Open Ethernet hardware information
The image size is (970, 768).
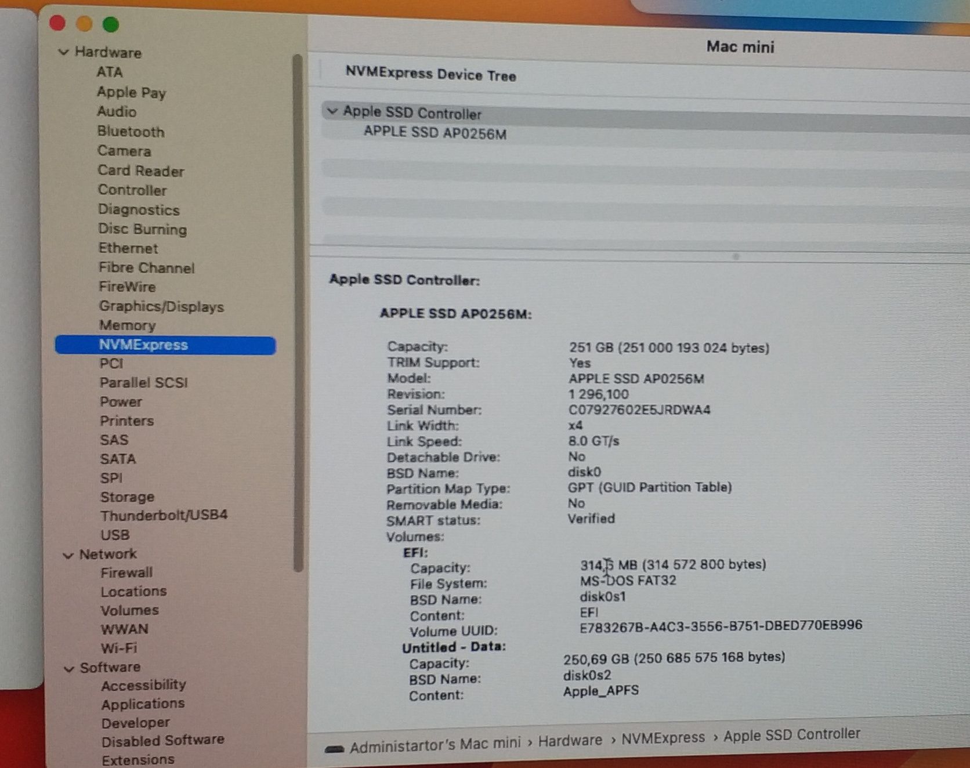128,248
